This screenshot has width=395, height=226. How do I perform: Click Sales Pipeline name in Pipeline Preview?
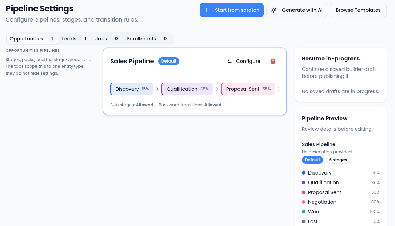(319, 144)
